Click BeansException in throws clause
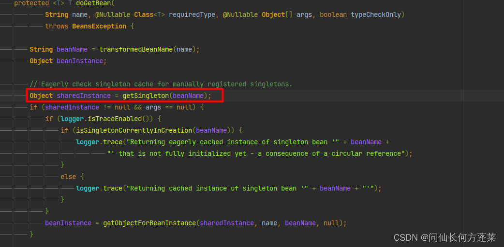The height and width of the screenshot is (247, 504). (x=99, y=27)
